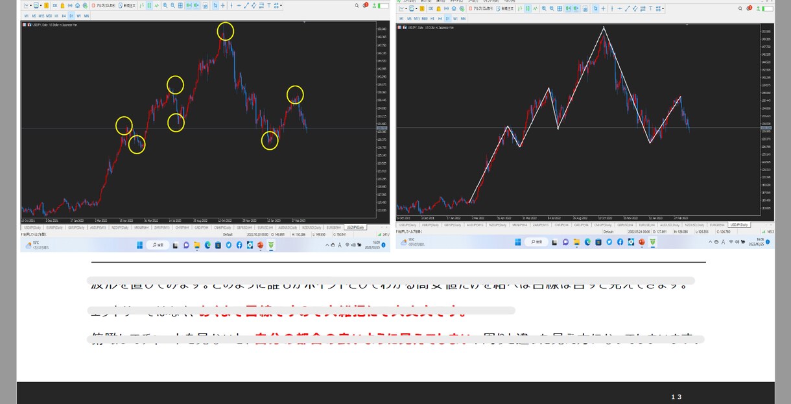This screenshot has width=791, height=404.
Task: Select the text label tool in left window
Action: click(268, 6)
